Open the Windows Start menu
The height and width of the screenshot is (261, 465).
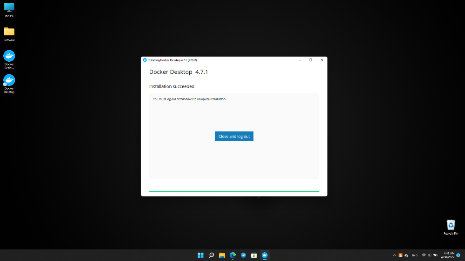point(201,255)
